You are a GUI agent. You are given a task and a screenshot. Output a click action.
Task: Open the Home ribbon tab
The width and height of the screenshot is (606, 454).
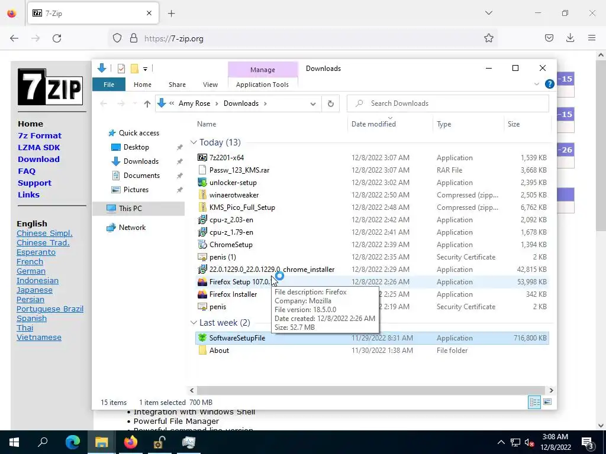[x=143, y=85]
